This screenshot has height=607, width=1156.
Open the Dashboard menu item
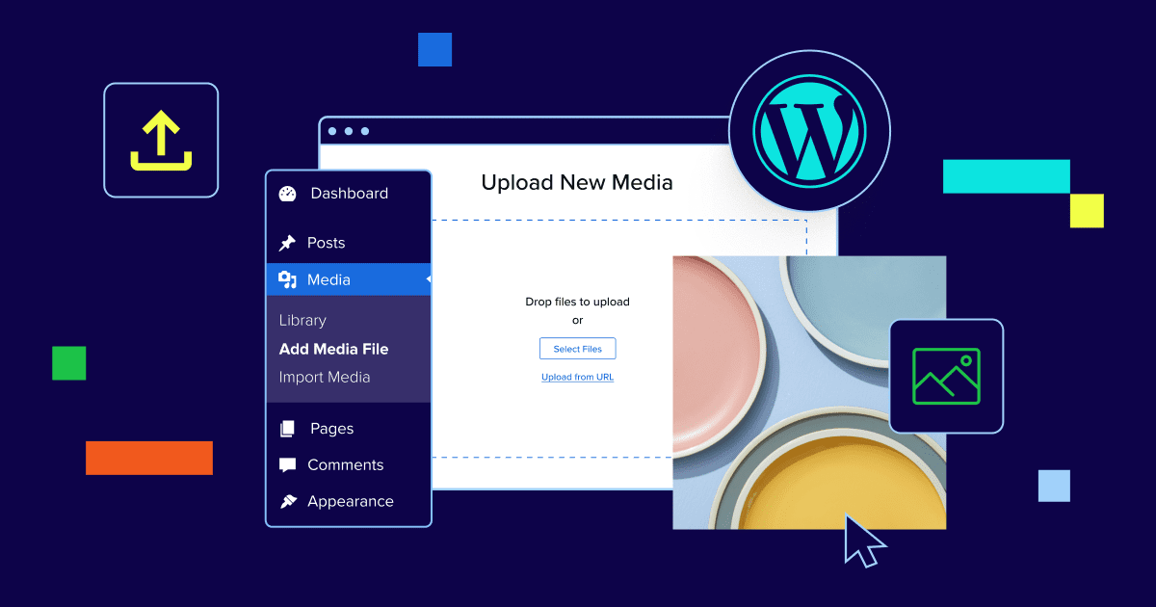tap(349, 194)
